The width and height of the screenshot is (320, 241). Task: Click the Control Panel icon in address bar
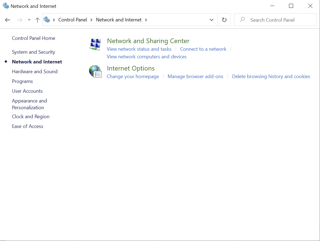click(47, 20)
